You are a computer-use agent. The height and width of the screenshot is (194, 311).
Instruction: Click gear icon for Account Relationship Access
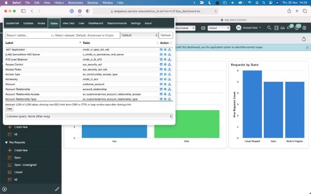click(x=165, y=94)
